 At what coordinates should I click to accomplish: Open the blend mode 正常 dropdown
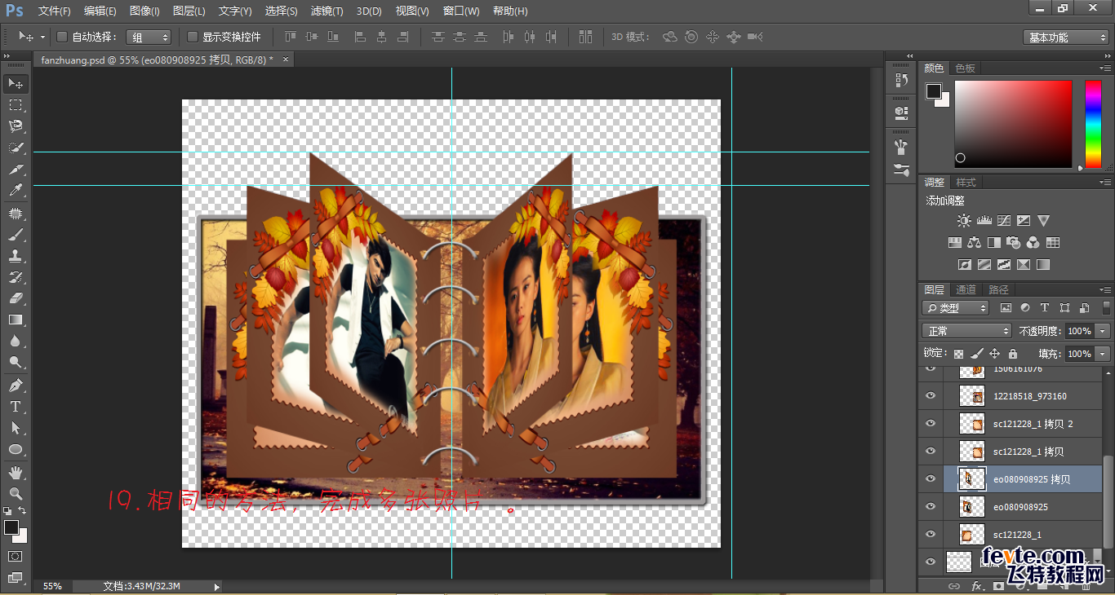(x=967, y=331)
